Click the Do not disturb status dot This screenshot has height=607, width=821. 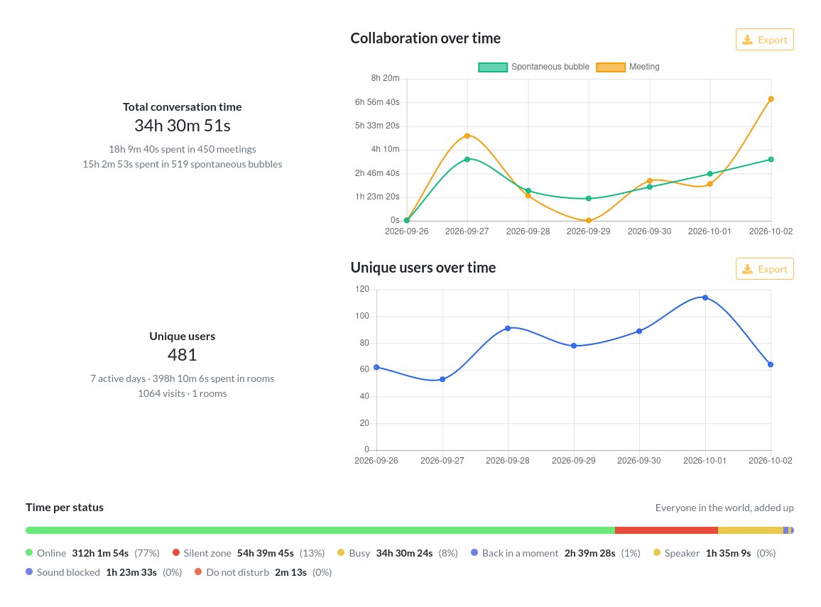198,572
